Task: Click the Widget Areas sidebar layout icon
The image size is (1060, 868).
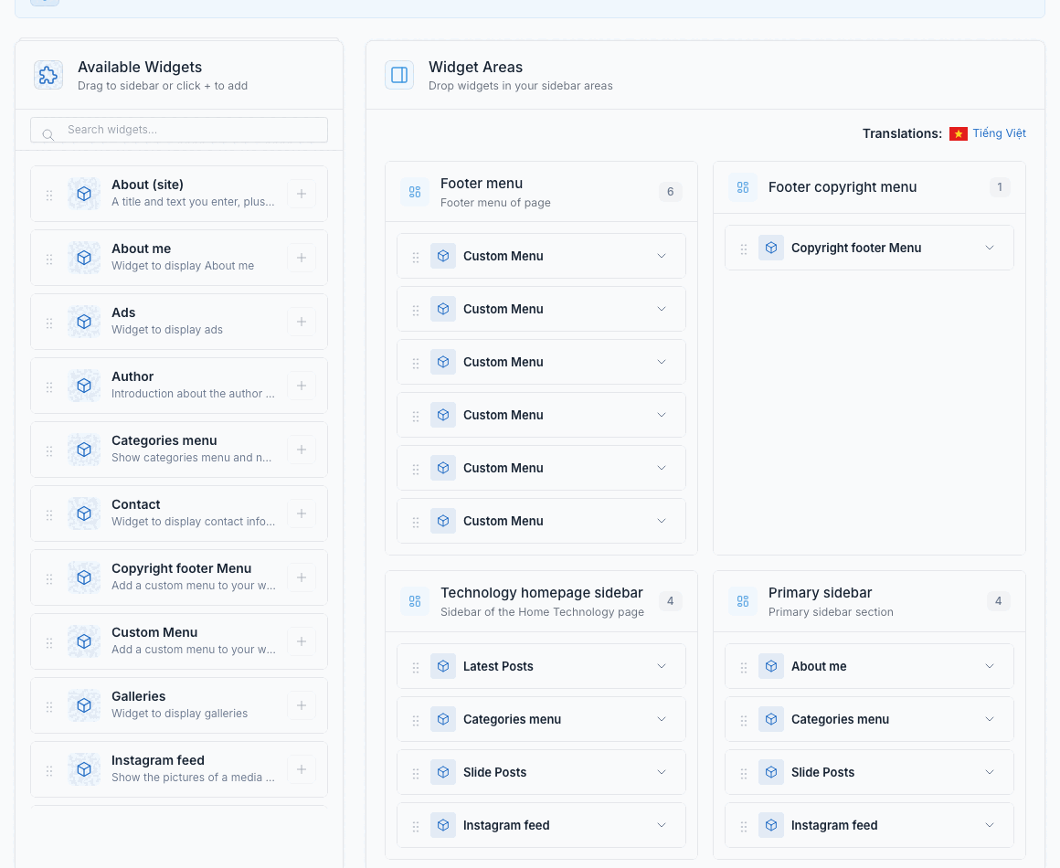Action: point(399,75)
